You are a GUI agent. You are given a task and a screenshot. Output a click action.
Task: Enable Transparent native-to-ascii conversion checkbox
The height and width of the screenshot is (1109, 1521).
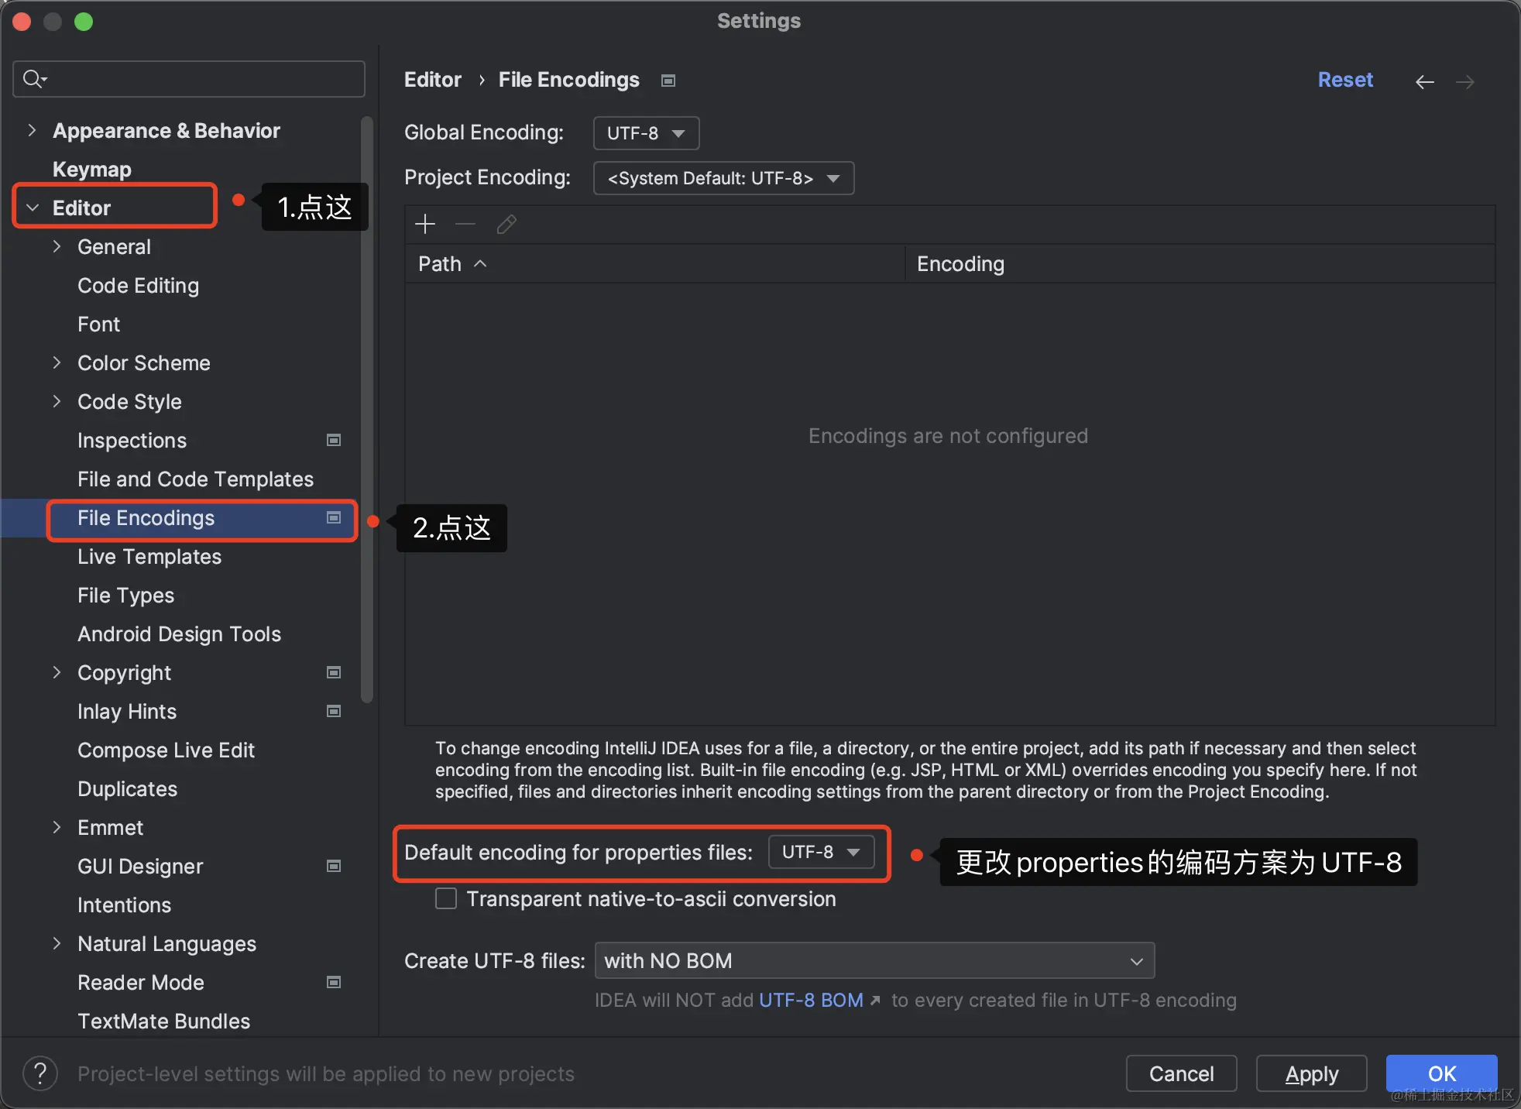click(446, 898)
